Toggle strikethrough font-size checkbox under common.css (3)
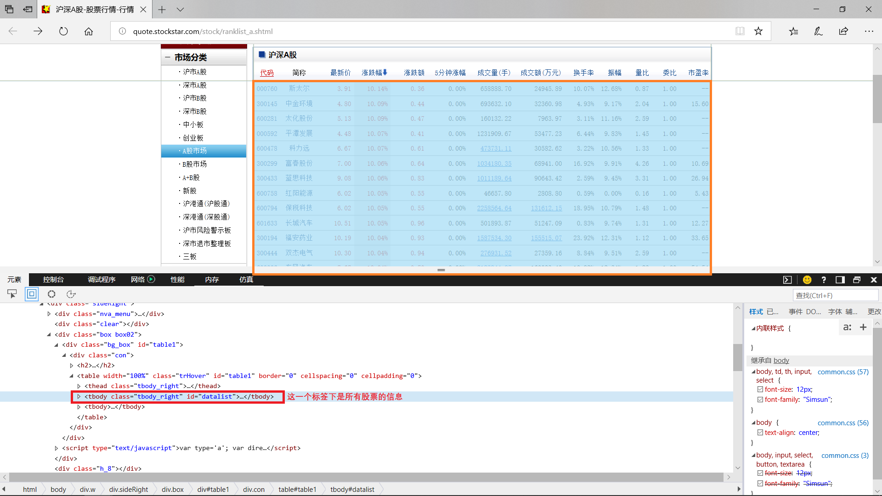The image size is (882, 496). tap(760, 473)
